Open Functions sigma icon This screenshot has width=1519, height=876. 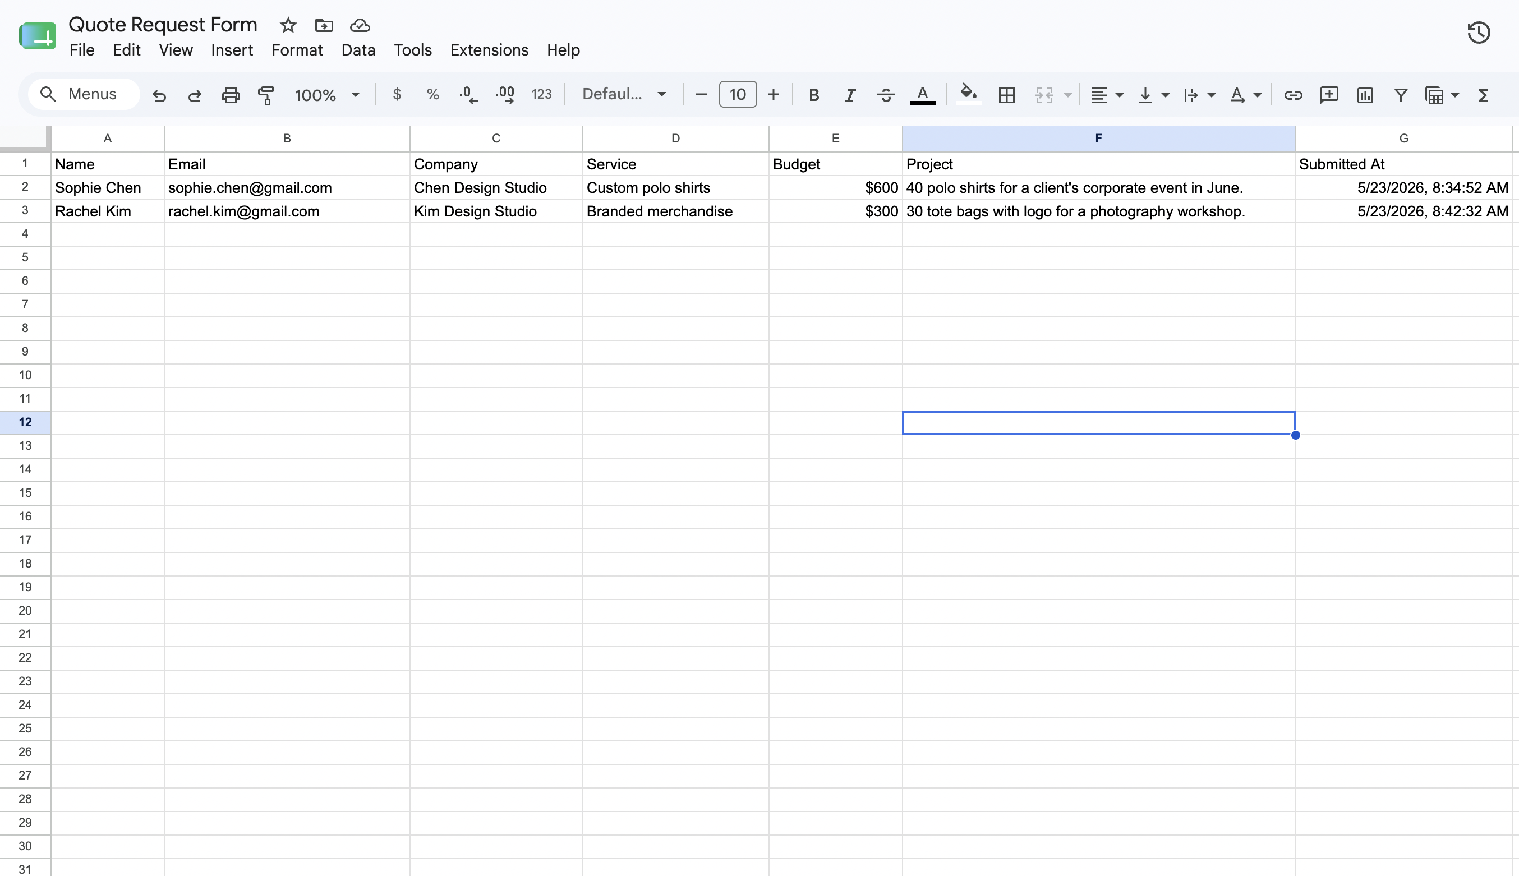click(1484, 95)
